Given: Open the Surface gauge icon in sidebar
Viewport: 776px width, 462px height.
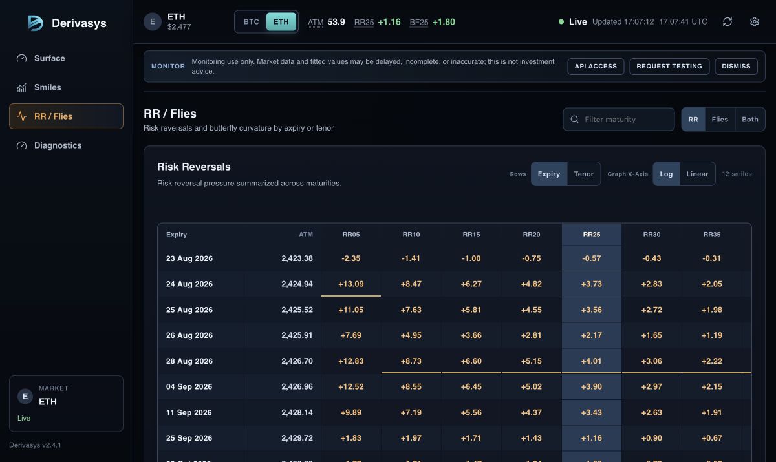Looking at the screenshot, I should pyautogui.click(x=22, y=58).
